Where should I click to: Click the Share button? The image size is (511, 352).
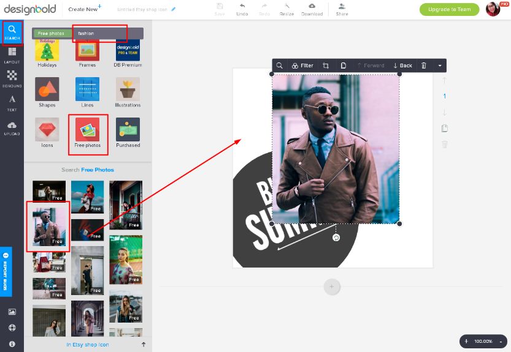pos(342,9)
